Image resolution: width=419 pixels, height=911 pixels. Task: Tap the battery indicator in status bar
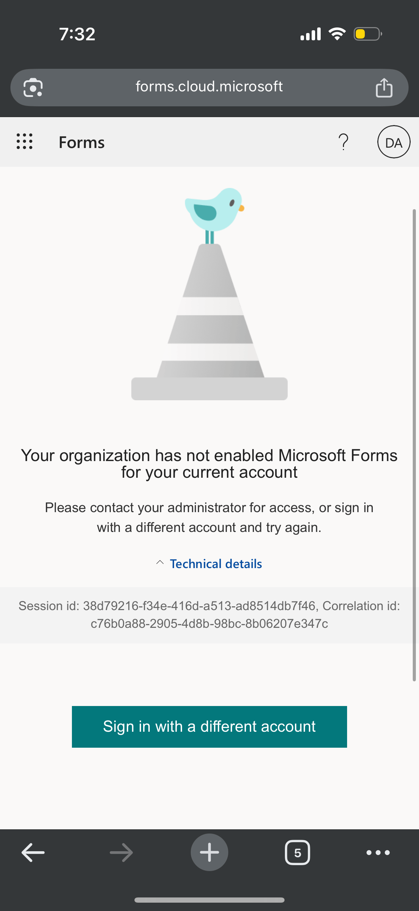tap(368, 34)
